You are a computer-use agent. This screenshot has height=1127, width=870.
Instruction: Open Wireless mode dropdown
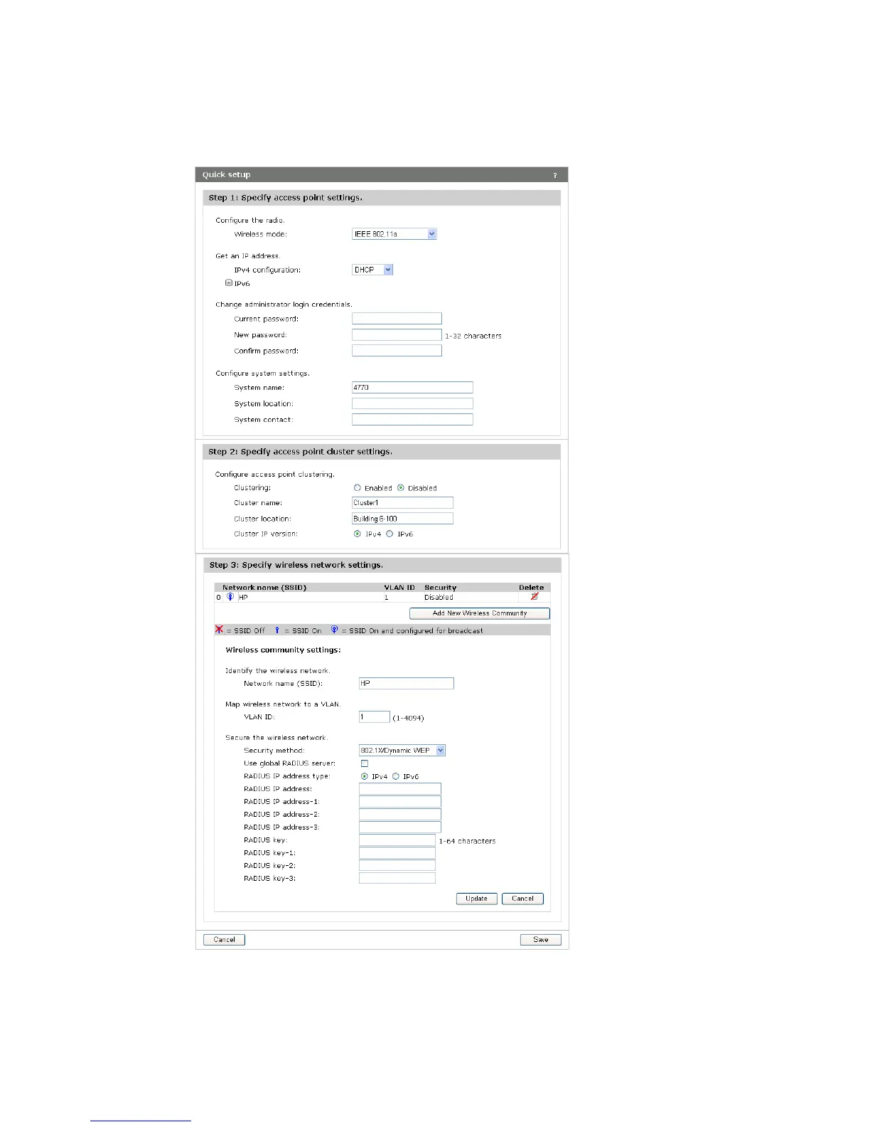[394, 234]
